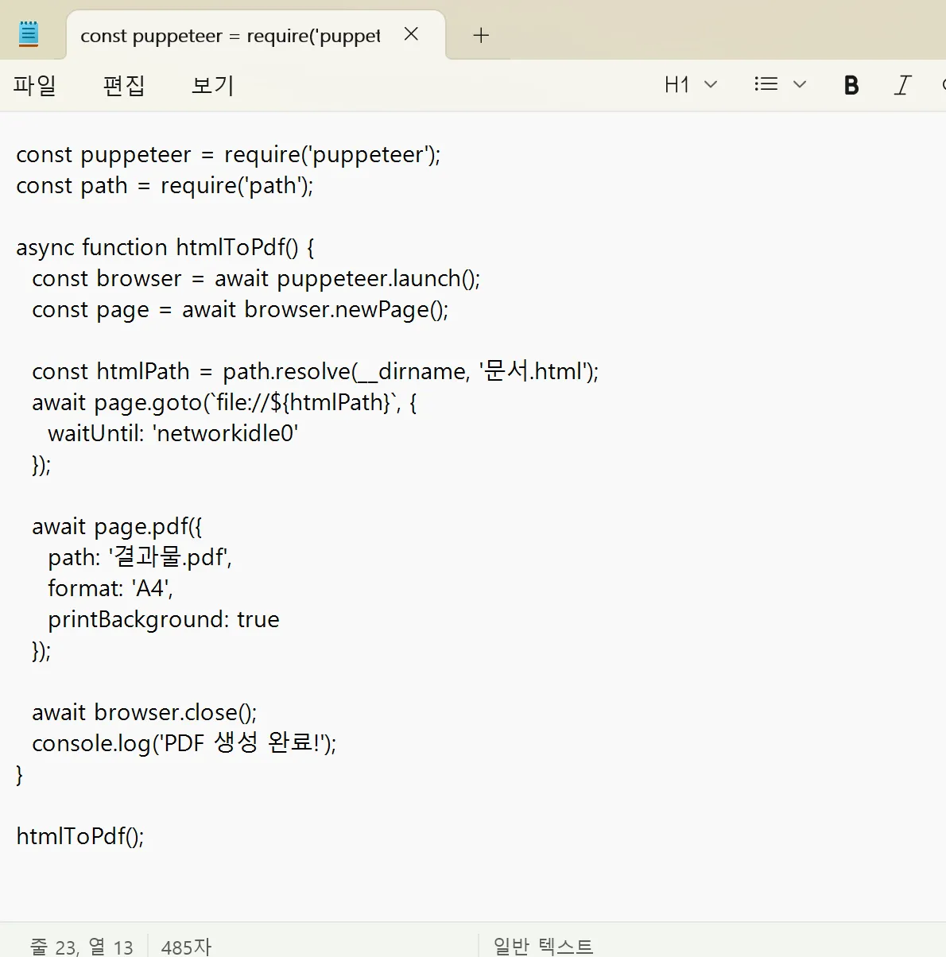Image resolution: width=946 pixels, height=957 pixels.
Task: Apply bulleted list formatting from toolbar
Action: click(765, 83)
